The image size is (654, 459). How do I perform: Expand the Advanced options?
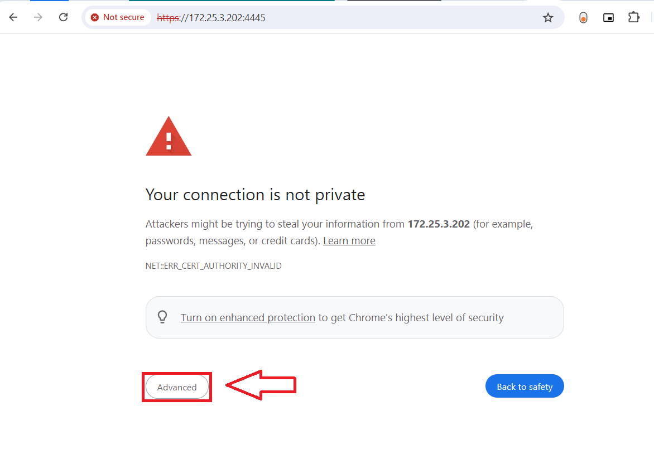(177, 387)
